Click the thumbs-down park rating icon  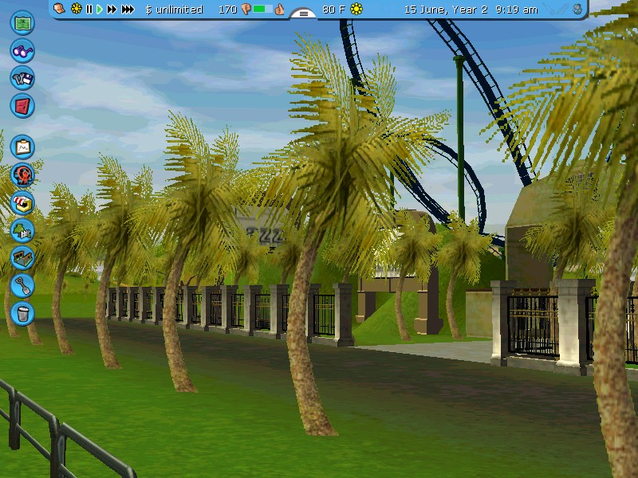[246, 9]
